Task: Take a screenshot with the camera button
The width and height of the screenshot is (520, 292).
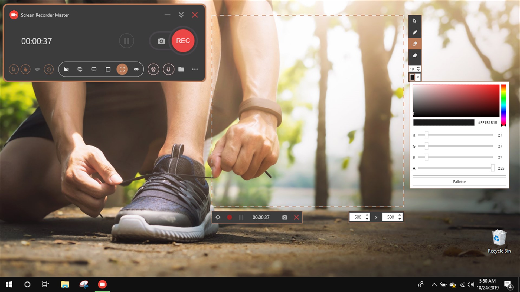Action: (x=161, y=41)
